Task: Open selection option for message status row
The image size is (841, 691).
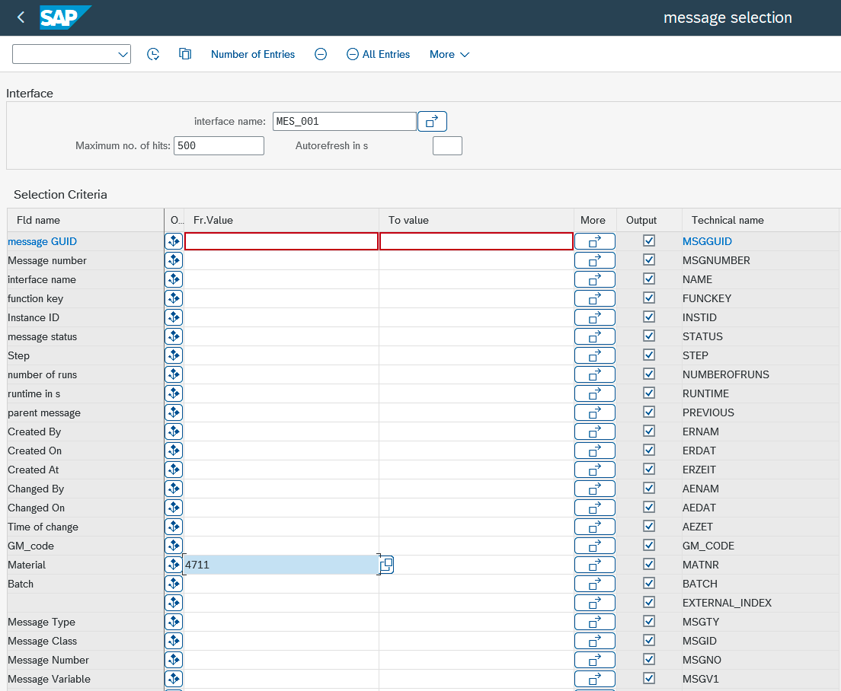Action: [x=174, y=336]
